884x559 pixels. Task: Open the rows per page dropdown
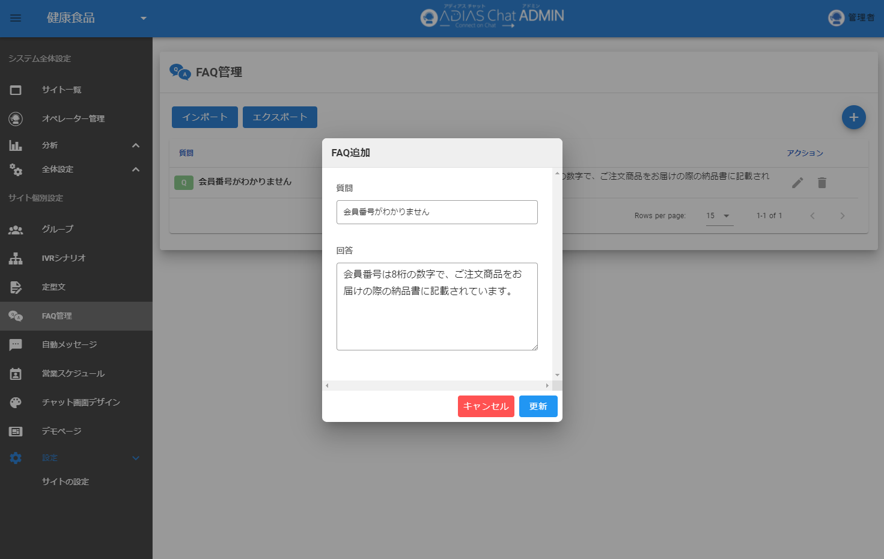[719, 216]
